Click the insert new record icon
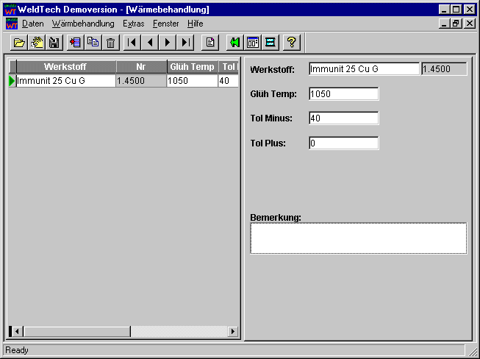The width and height of the screenshot is (480, 359). click(x=75, y=43)
